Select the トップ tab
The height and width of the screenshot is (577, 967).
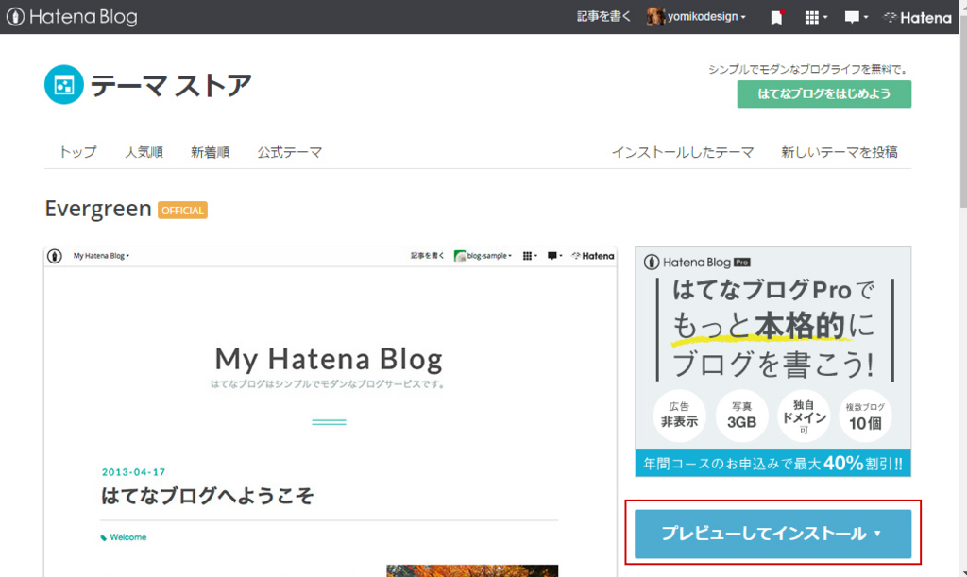[x=77, y=152]
